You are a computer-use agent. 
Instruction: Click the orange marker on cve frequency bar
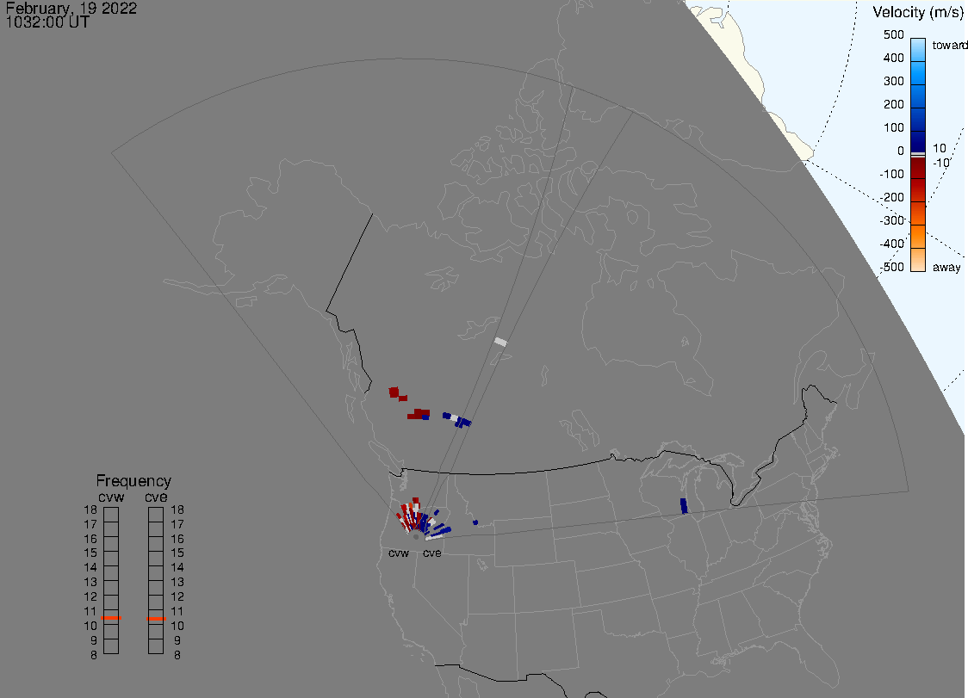click(156, 618)
